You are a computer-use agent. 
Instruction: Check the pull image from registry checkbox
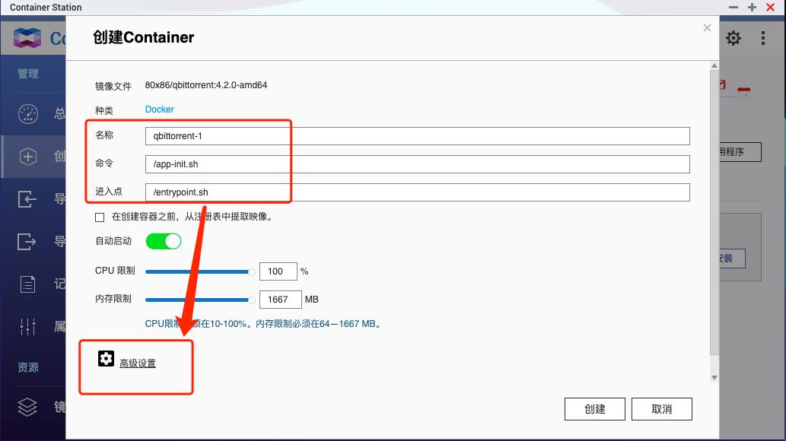tap(100, 217)
